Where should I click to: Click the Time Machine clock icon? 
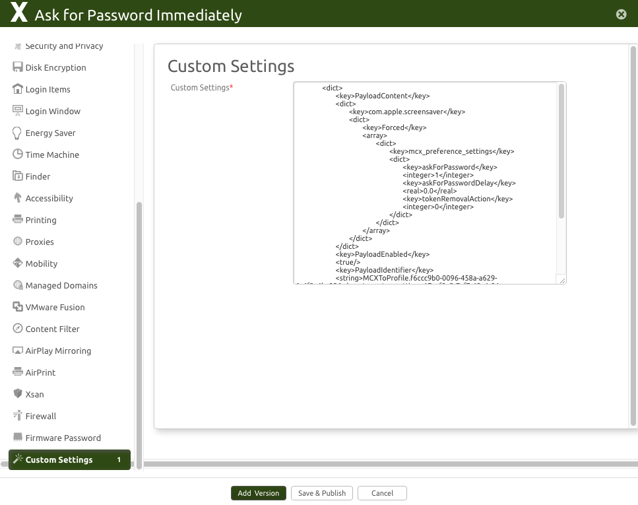18,154
